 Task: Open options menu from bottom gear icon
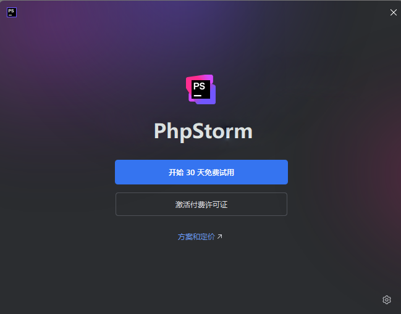coord(387,300)
